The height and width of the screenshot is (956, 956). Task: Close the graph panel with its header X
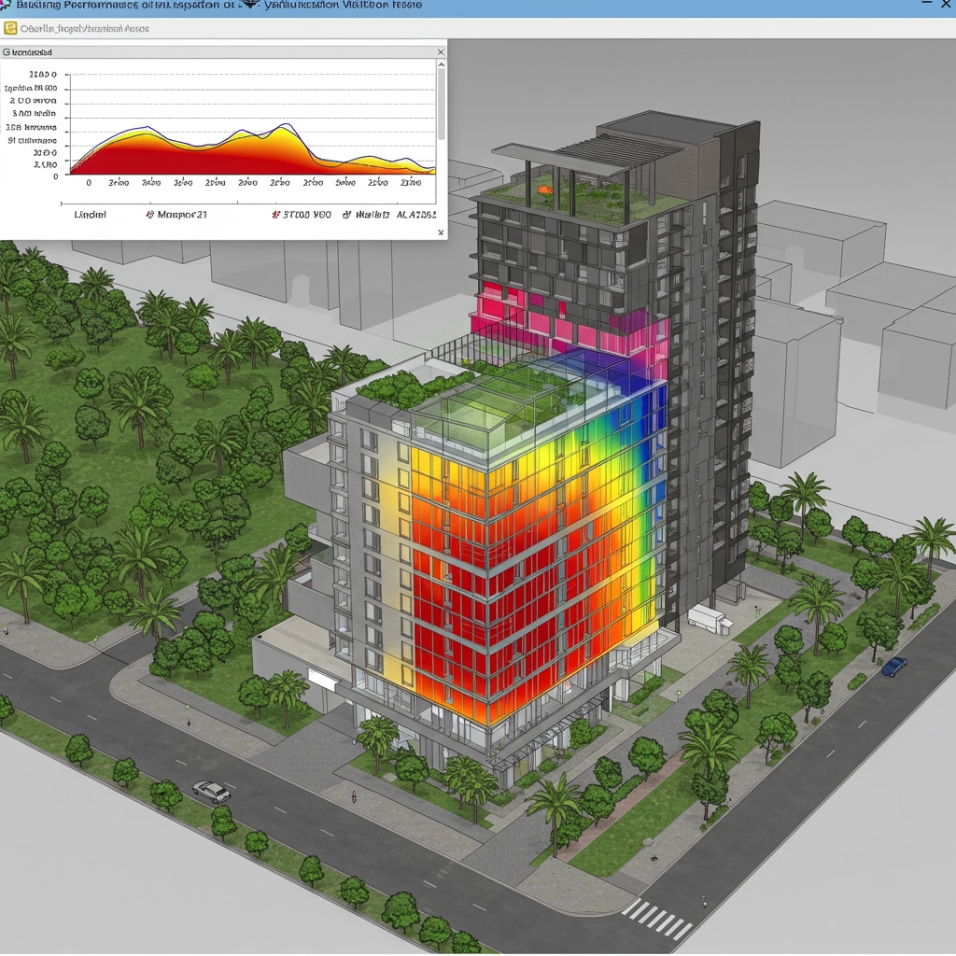(x=441, y=52)
